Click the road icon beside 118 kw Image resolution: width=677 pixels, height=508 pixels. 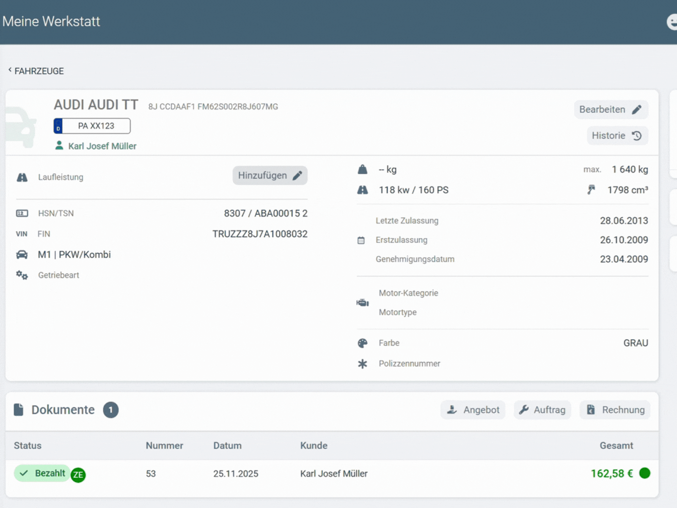[363, 190]
